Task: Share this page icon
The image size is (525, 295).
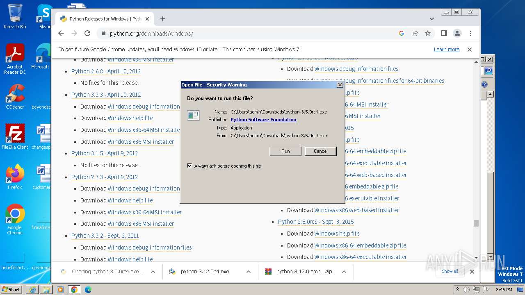Action: 415,34
